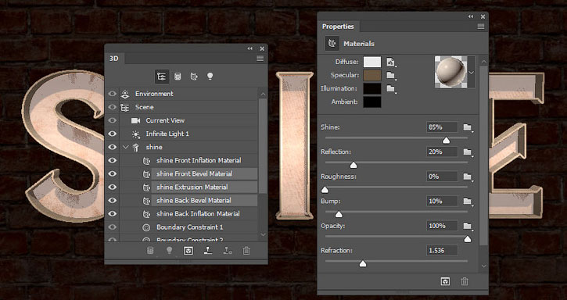The width and height of the screenshot is (567, 300).
Task: Open the Roughness texture folder menu
Action: tap(468, 177)
